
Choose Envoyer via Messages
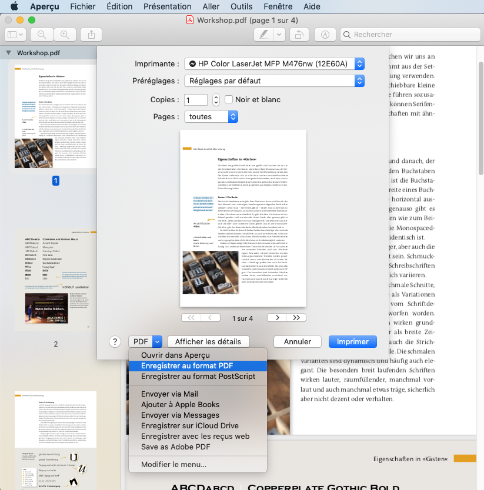pos(198,415)
